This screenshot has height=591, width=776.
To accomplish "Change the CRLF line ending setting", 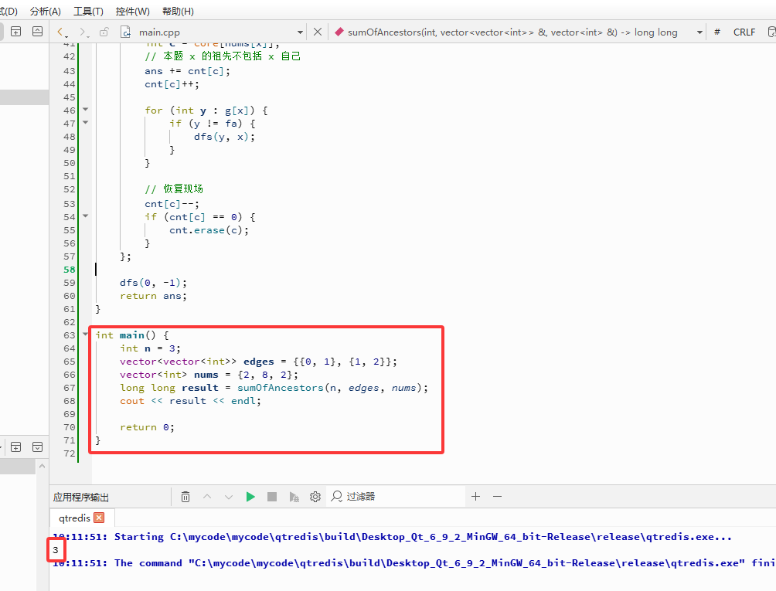I will click(x=744, y=32).
